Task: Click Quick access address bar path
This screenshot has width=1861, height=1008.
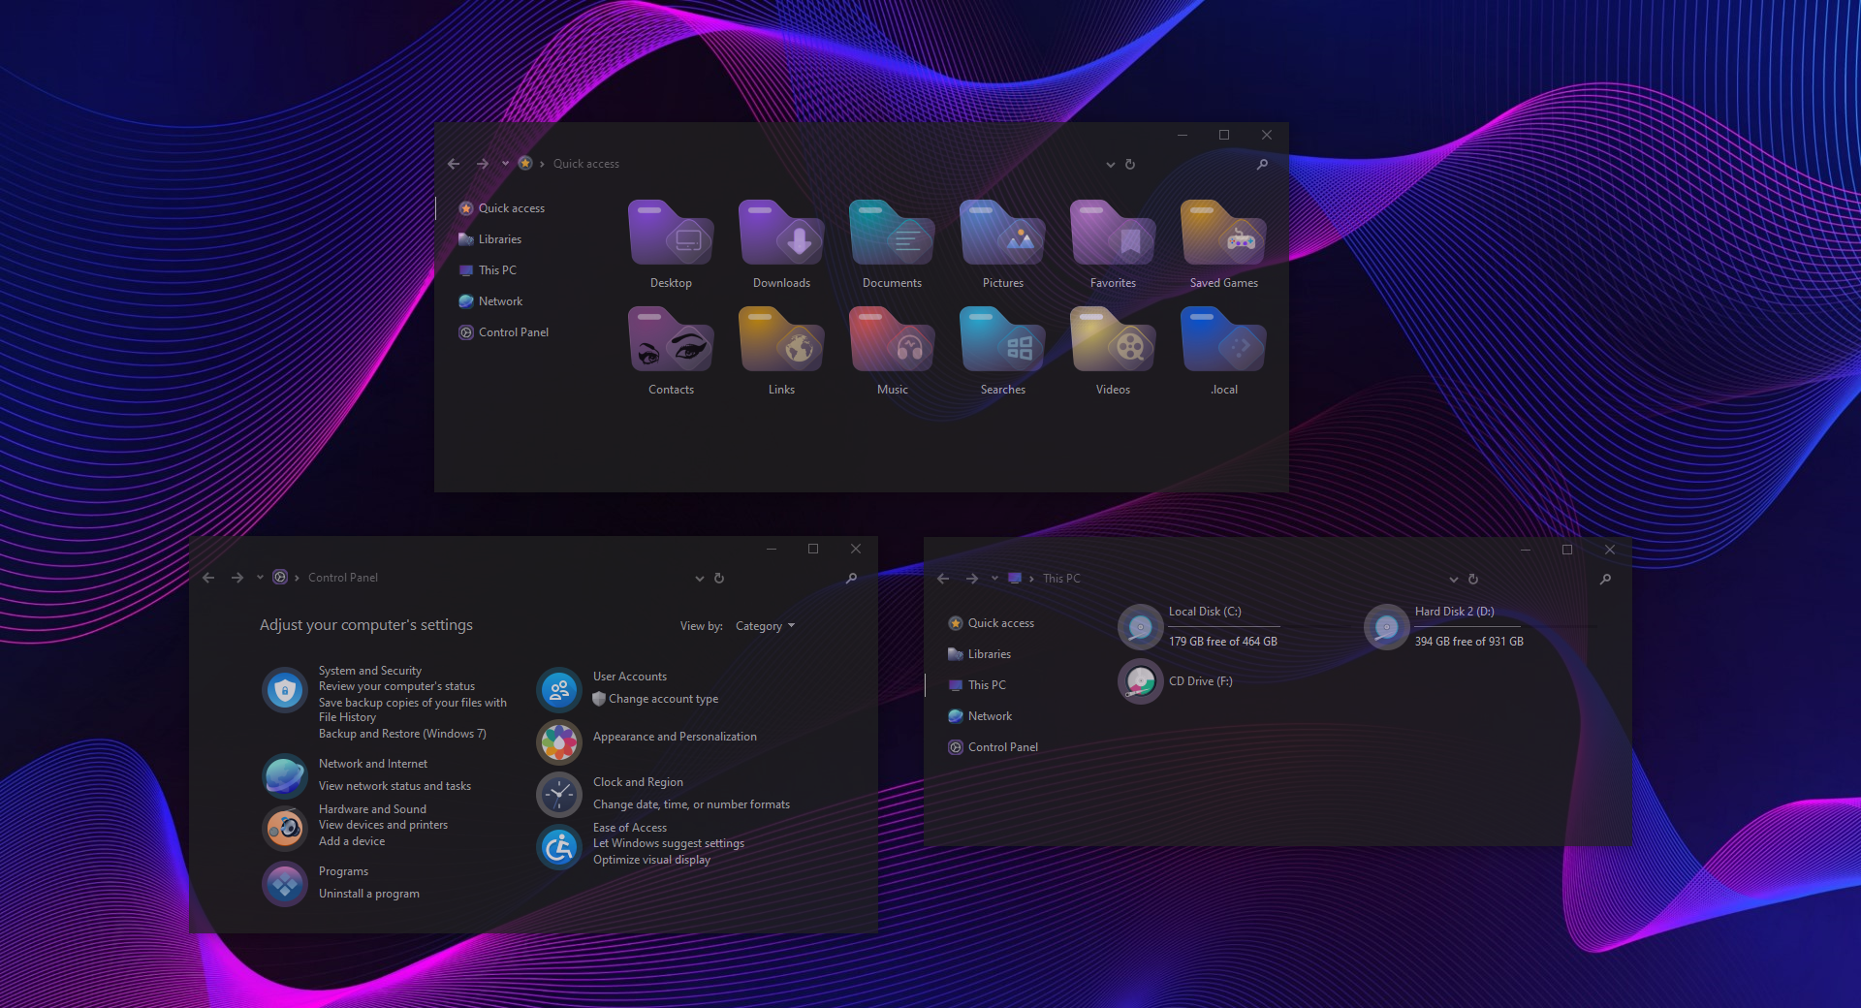Action: click(x=585, y=164)
